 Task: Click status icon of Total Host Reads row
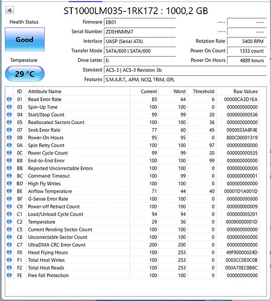[9, 267]
